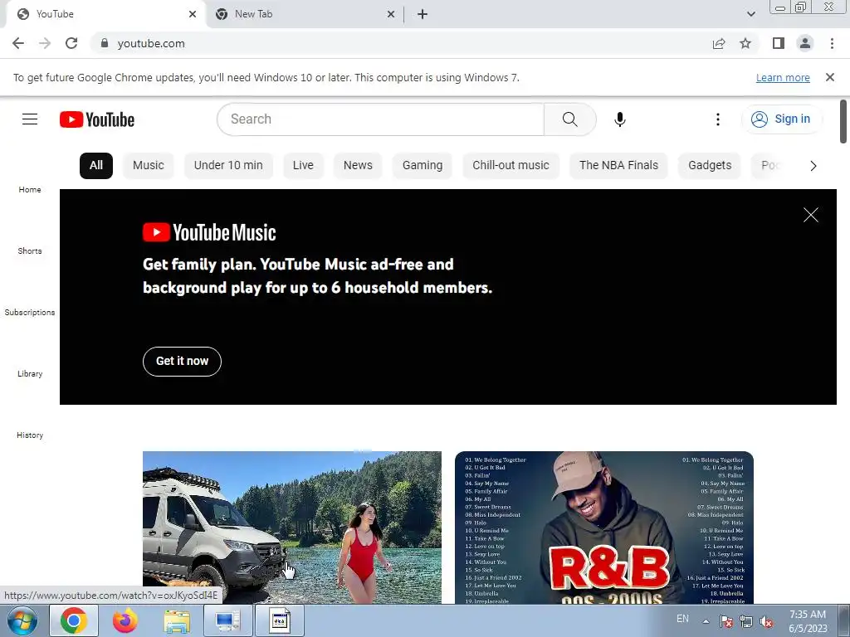Screen dimensions: 850x637
Task: Open Chrome profile avatar icon
Action: [x=805, y=43]
